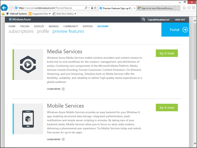Open LEARN MORE under Media Services
Image resolution: width=197 pixels, height=148 pixels.
point(56,89)
